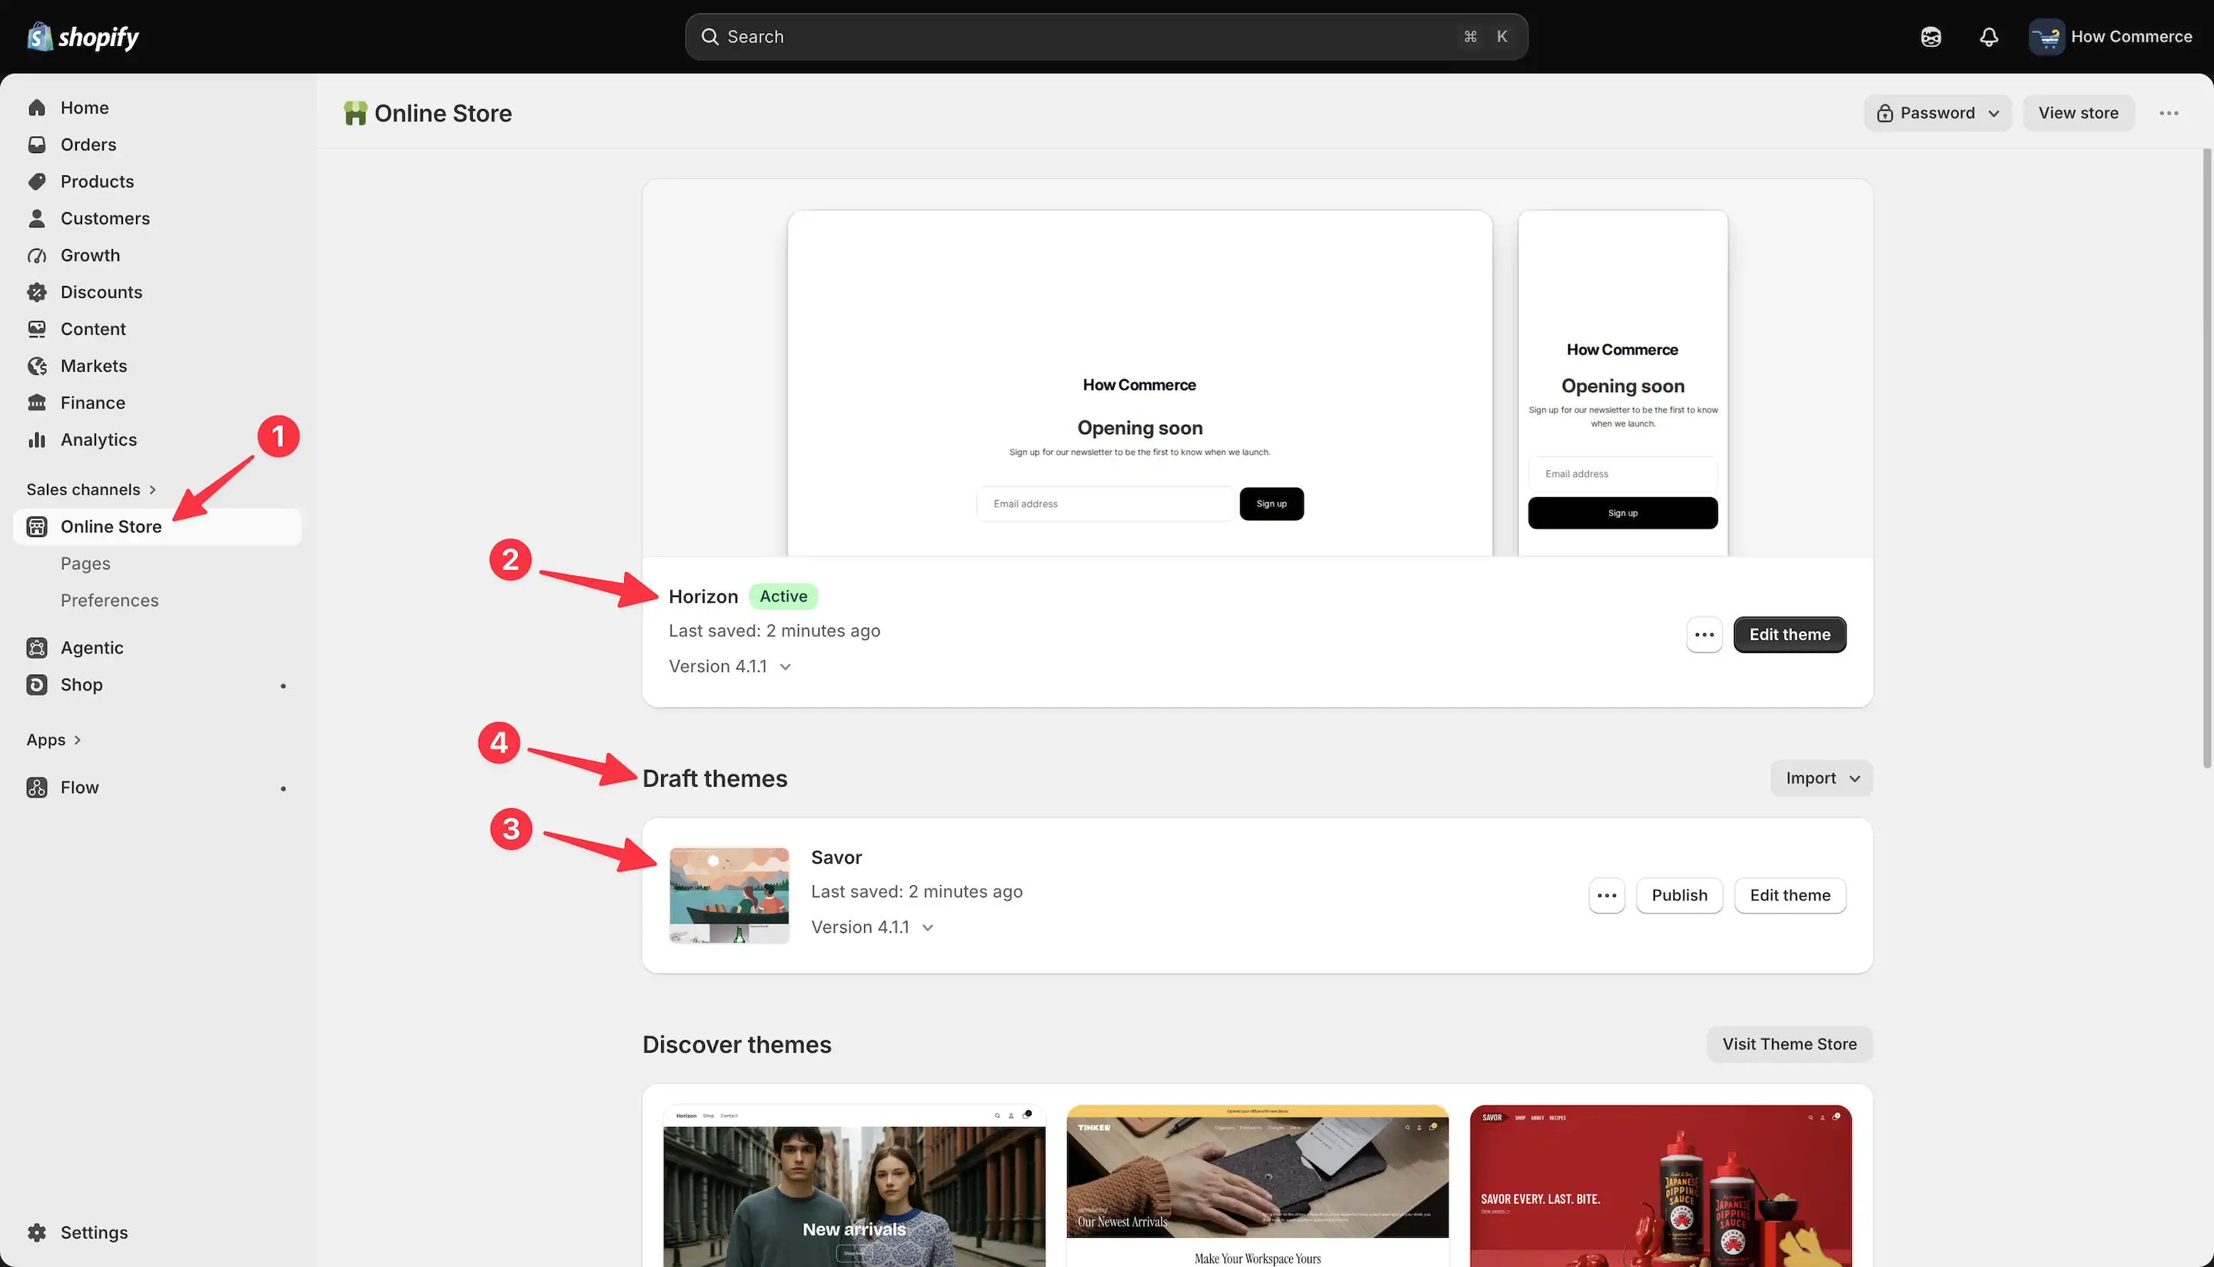Screen dimensions: 2214x1267
Task: Open Tinker theme card in Discover themes
Action: pyautogui.click(x=1257, y=1186)
